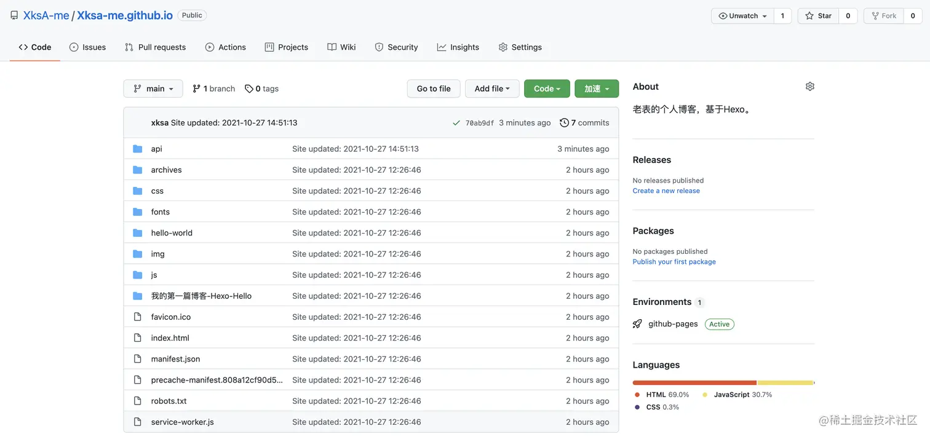Click the green commit status checkmark

[x=456, y=123]
